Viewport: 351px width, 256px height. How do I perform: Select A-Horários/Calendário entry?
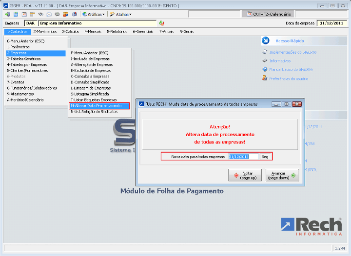(36, 99)
